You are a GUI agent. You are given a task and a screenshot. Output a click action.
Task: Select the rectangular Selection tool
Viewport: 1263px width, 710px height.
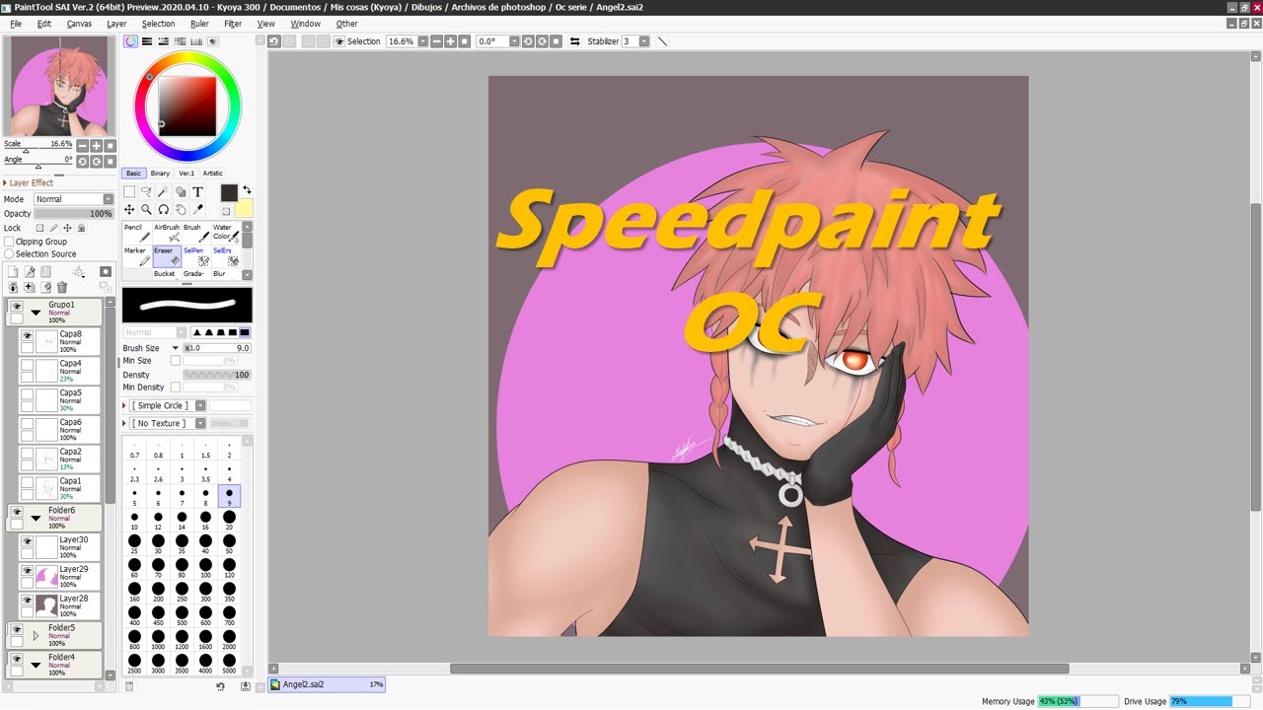[x=129, y=192]
